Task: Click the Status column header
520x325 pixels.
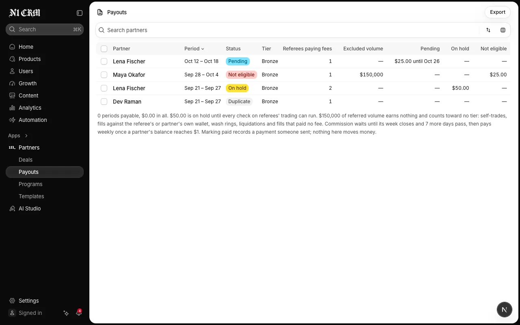Action: [x=233, y=49]
